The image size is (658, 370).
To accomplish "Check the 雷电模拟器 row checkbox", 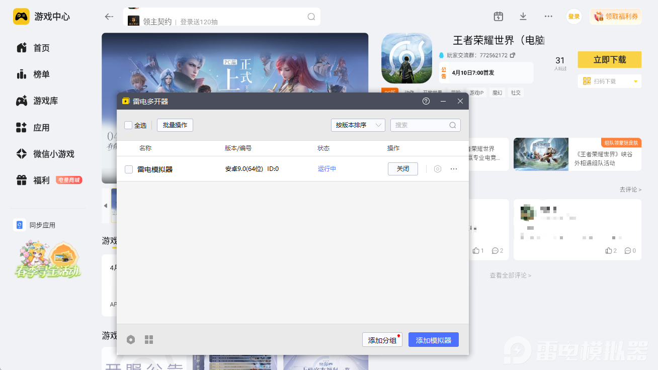I will coord(128,168).
